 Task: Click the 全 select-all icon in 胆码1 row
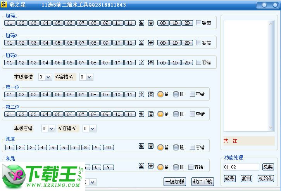coord(141,23)
